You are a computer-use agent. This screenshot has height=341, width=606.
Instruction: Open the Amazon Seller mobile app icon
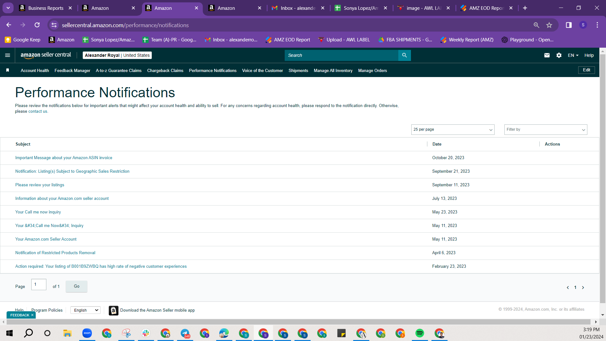pos(114,310)
